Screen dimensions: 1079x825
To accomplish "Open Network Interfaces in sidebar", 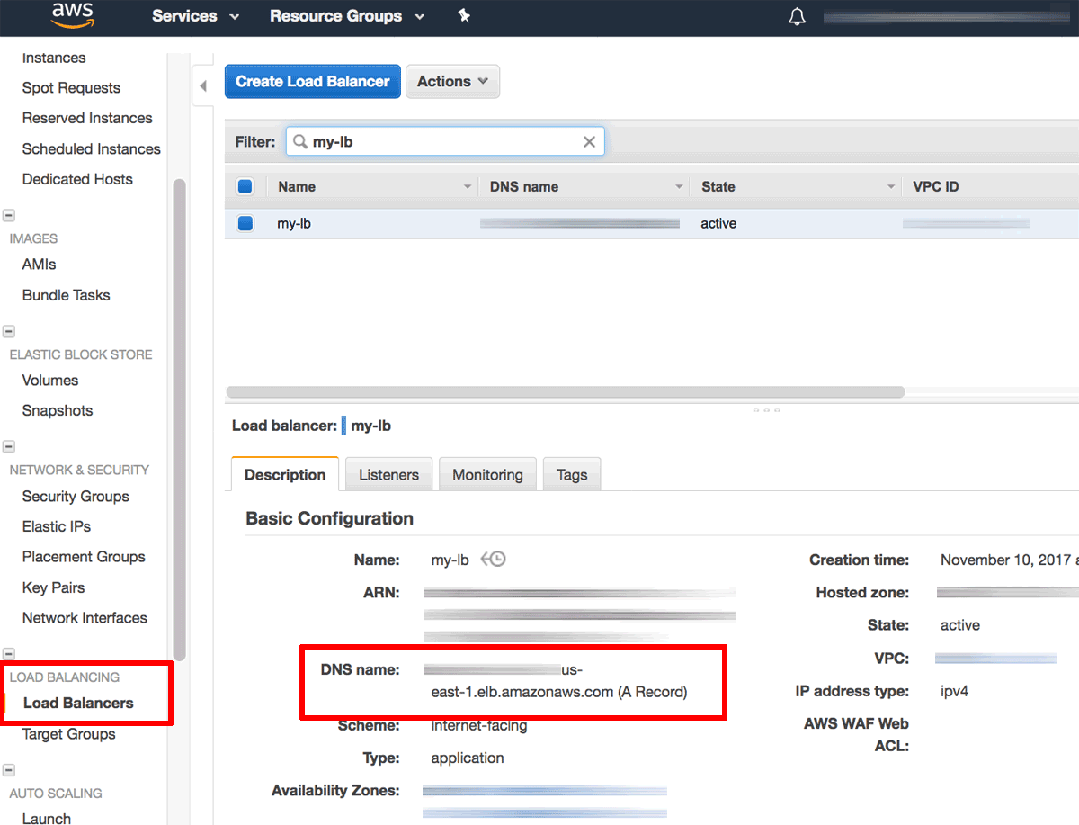I will pyautogui.click(x=85, y=618).
